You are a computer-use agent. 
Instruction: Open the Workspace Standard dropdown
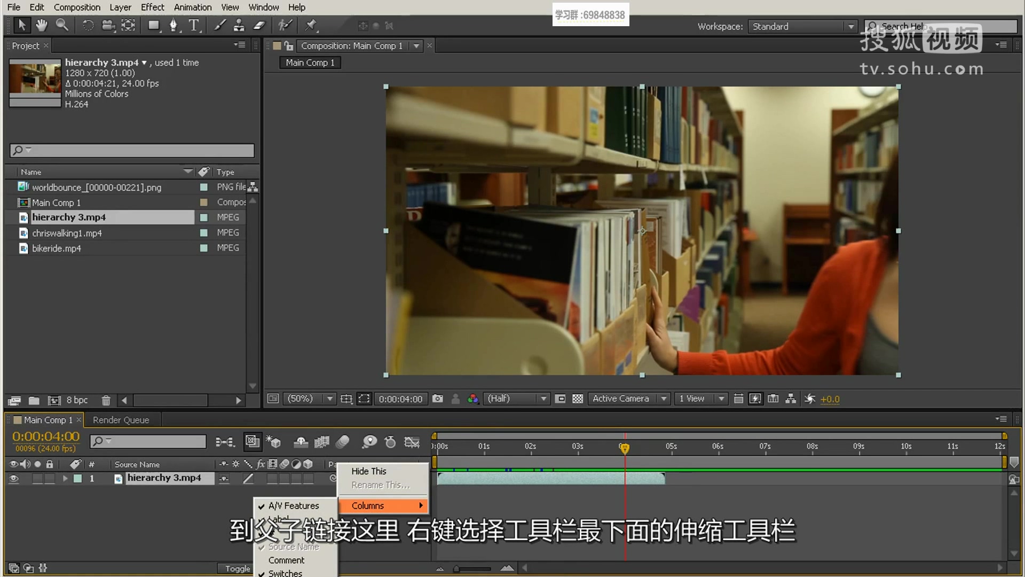coord(802,26)
